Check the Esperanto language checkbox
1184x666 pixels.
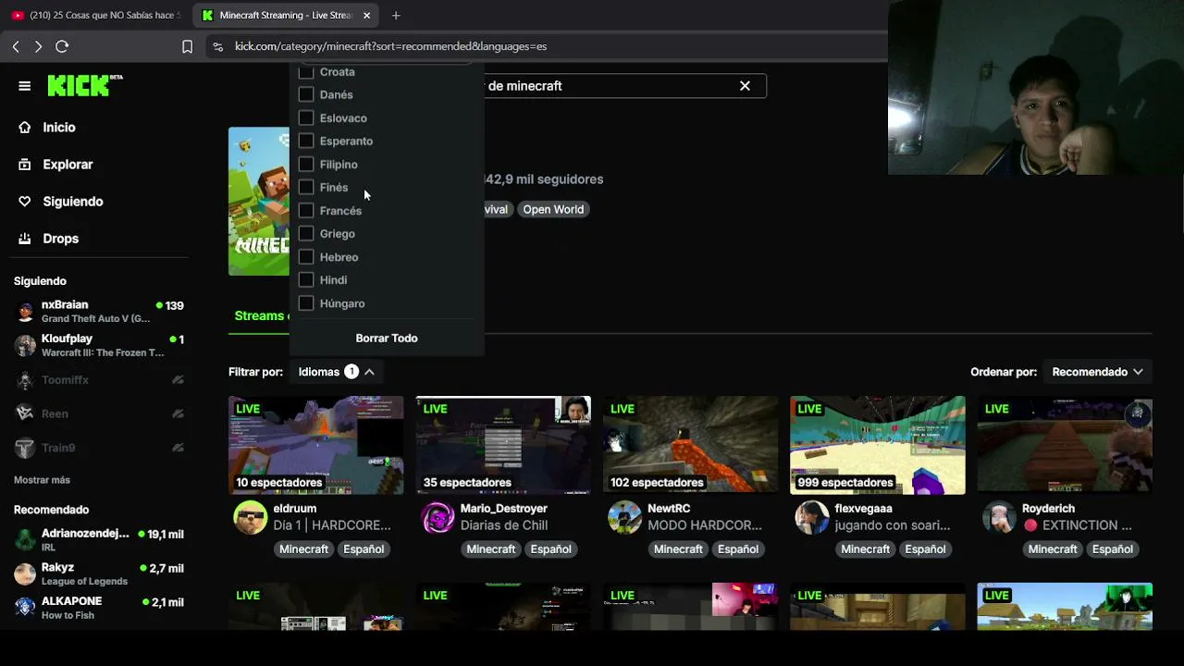[x=306, y=141]
